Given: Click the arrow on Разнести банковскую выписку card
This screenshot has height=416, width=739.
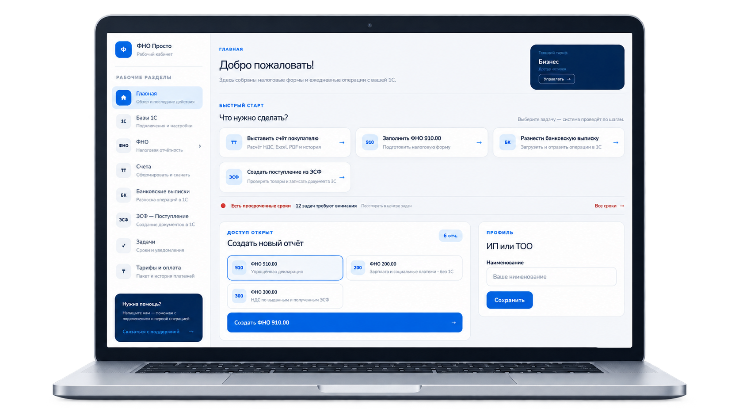Looking at the screenshot, I should (616, 142).
